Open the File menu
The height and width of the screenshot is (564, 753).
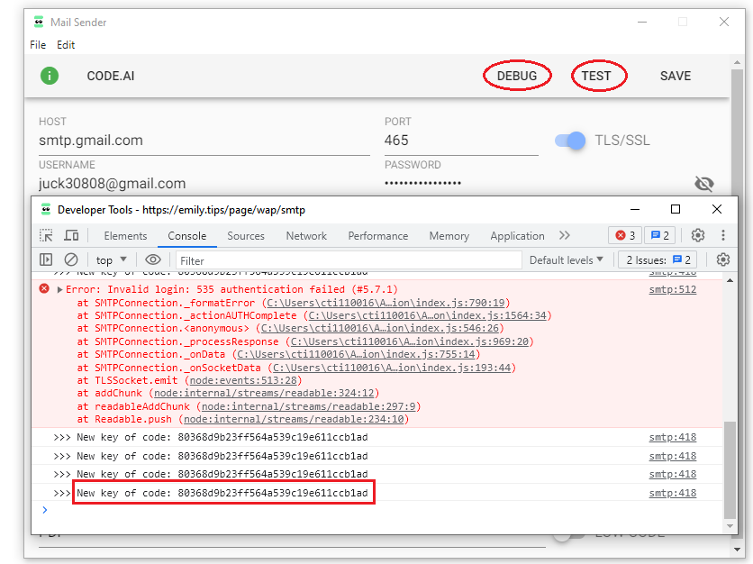[x=38, y=45]
